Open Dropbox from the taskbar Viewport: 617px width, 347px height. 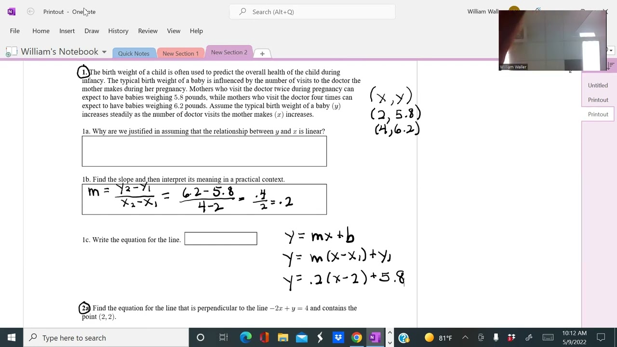tap(338, 337)
